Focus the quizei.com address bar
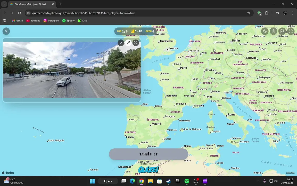This screenshot has width=297, height=186. point(139,13)
